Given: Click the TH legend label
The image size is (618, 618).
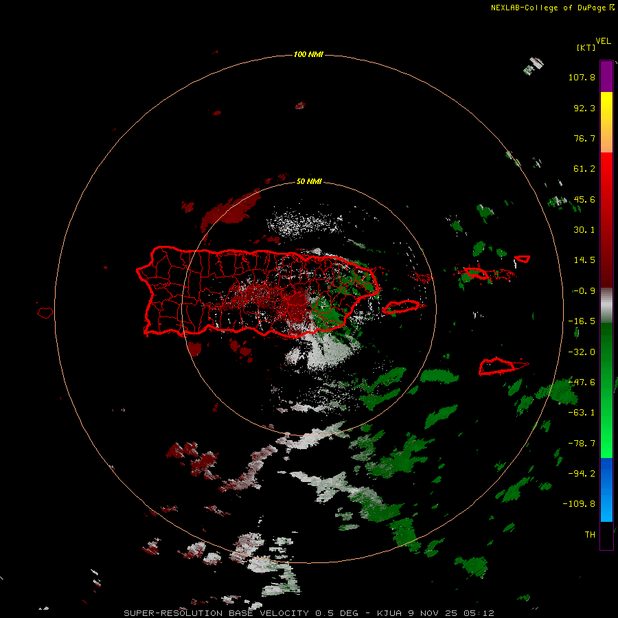Looking at the screenshot, I should (x=590, y=535).
